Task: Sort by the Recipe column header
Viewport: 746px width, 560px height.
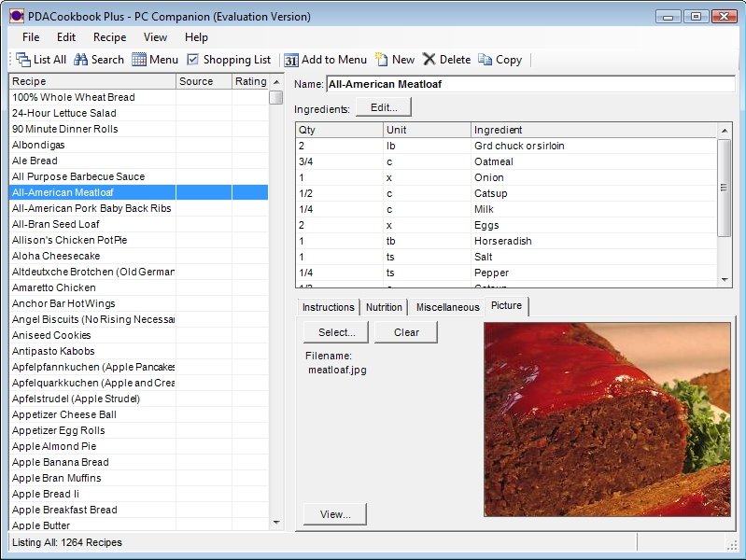Action: click(91, 82)
